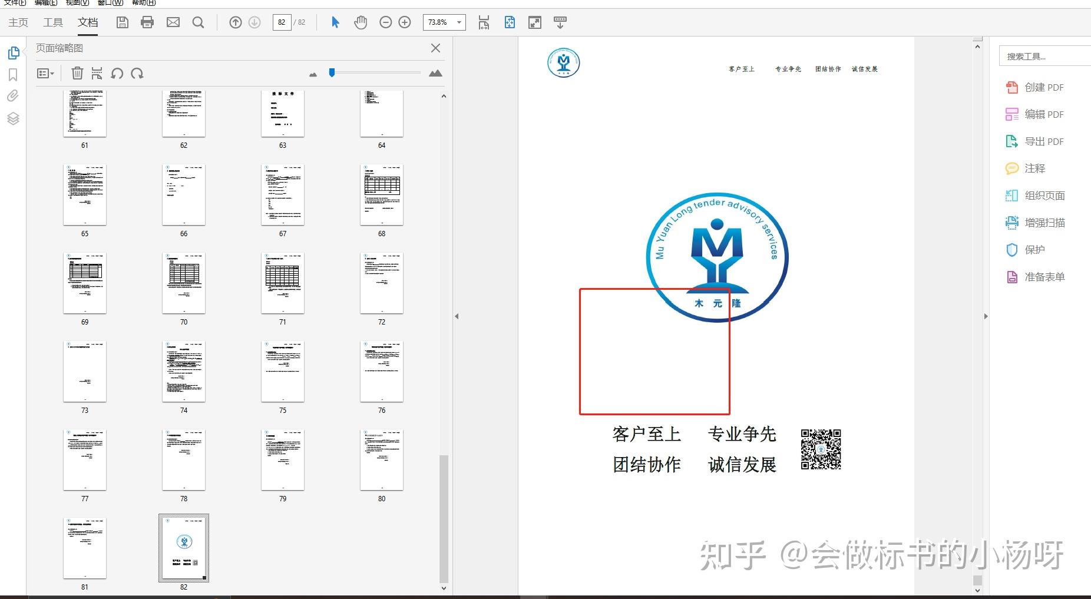Viewport: 1091px width, 599px height.
Task: Click document scrollbar up arrow
Action: (x=977, y=46)
